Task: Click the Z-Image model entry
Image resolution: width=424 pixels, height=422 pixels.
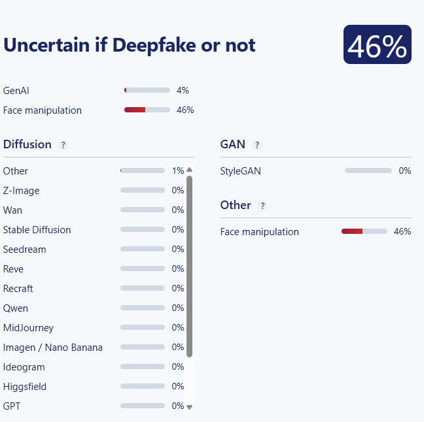Action: (21, 191)
